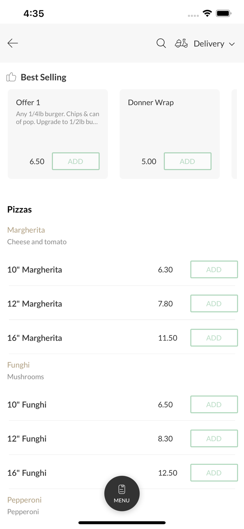This screenshot has height=529, width=244.
Task: Expand the Delivery dropdown chevron
Action: point(232,44)
